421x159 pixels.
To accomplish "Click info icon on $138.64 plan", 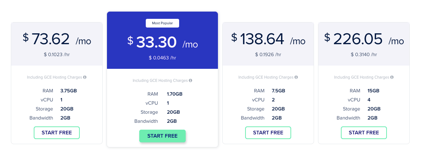I will click(296, 77).
